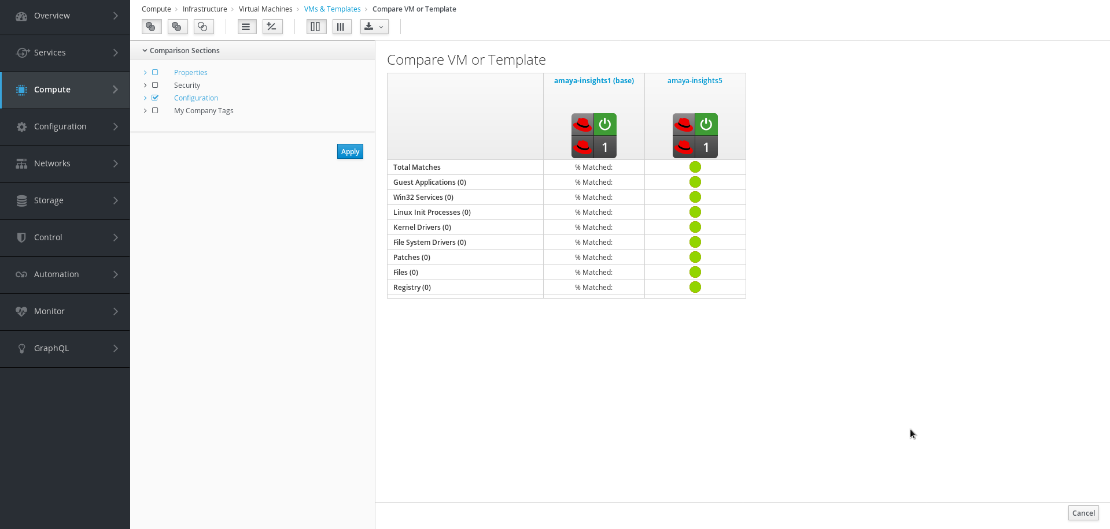Image resolution: width=1110 pixels, height=529 pixels.
Task: Click the Overview dashboard icon in sidebar
Action: click(21, 16)
